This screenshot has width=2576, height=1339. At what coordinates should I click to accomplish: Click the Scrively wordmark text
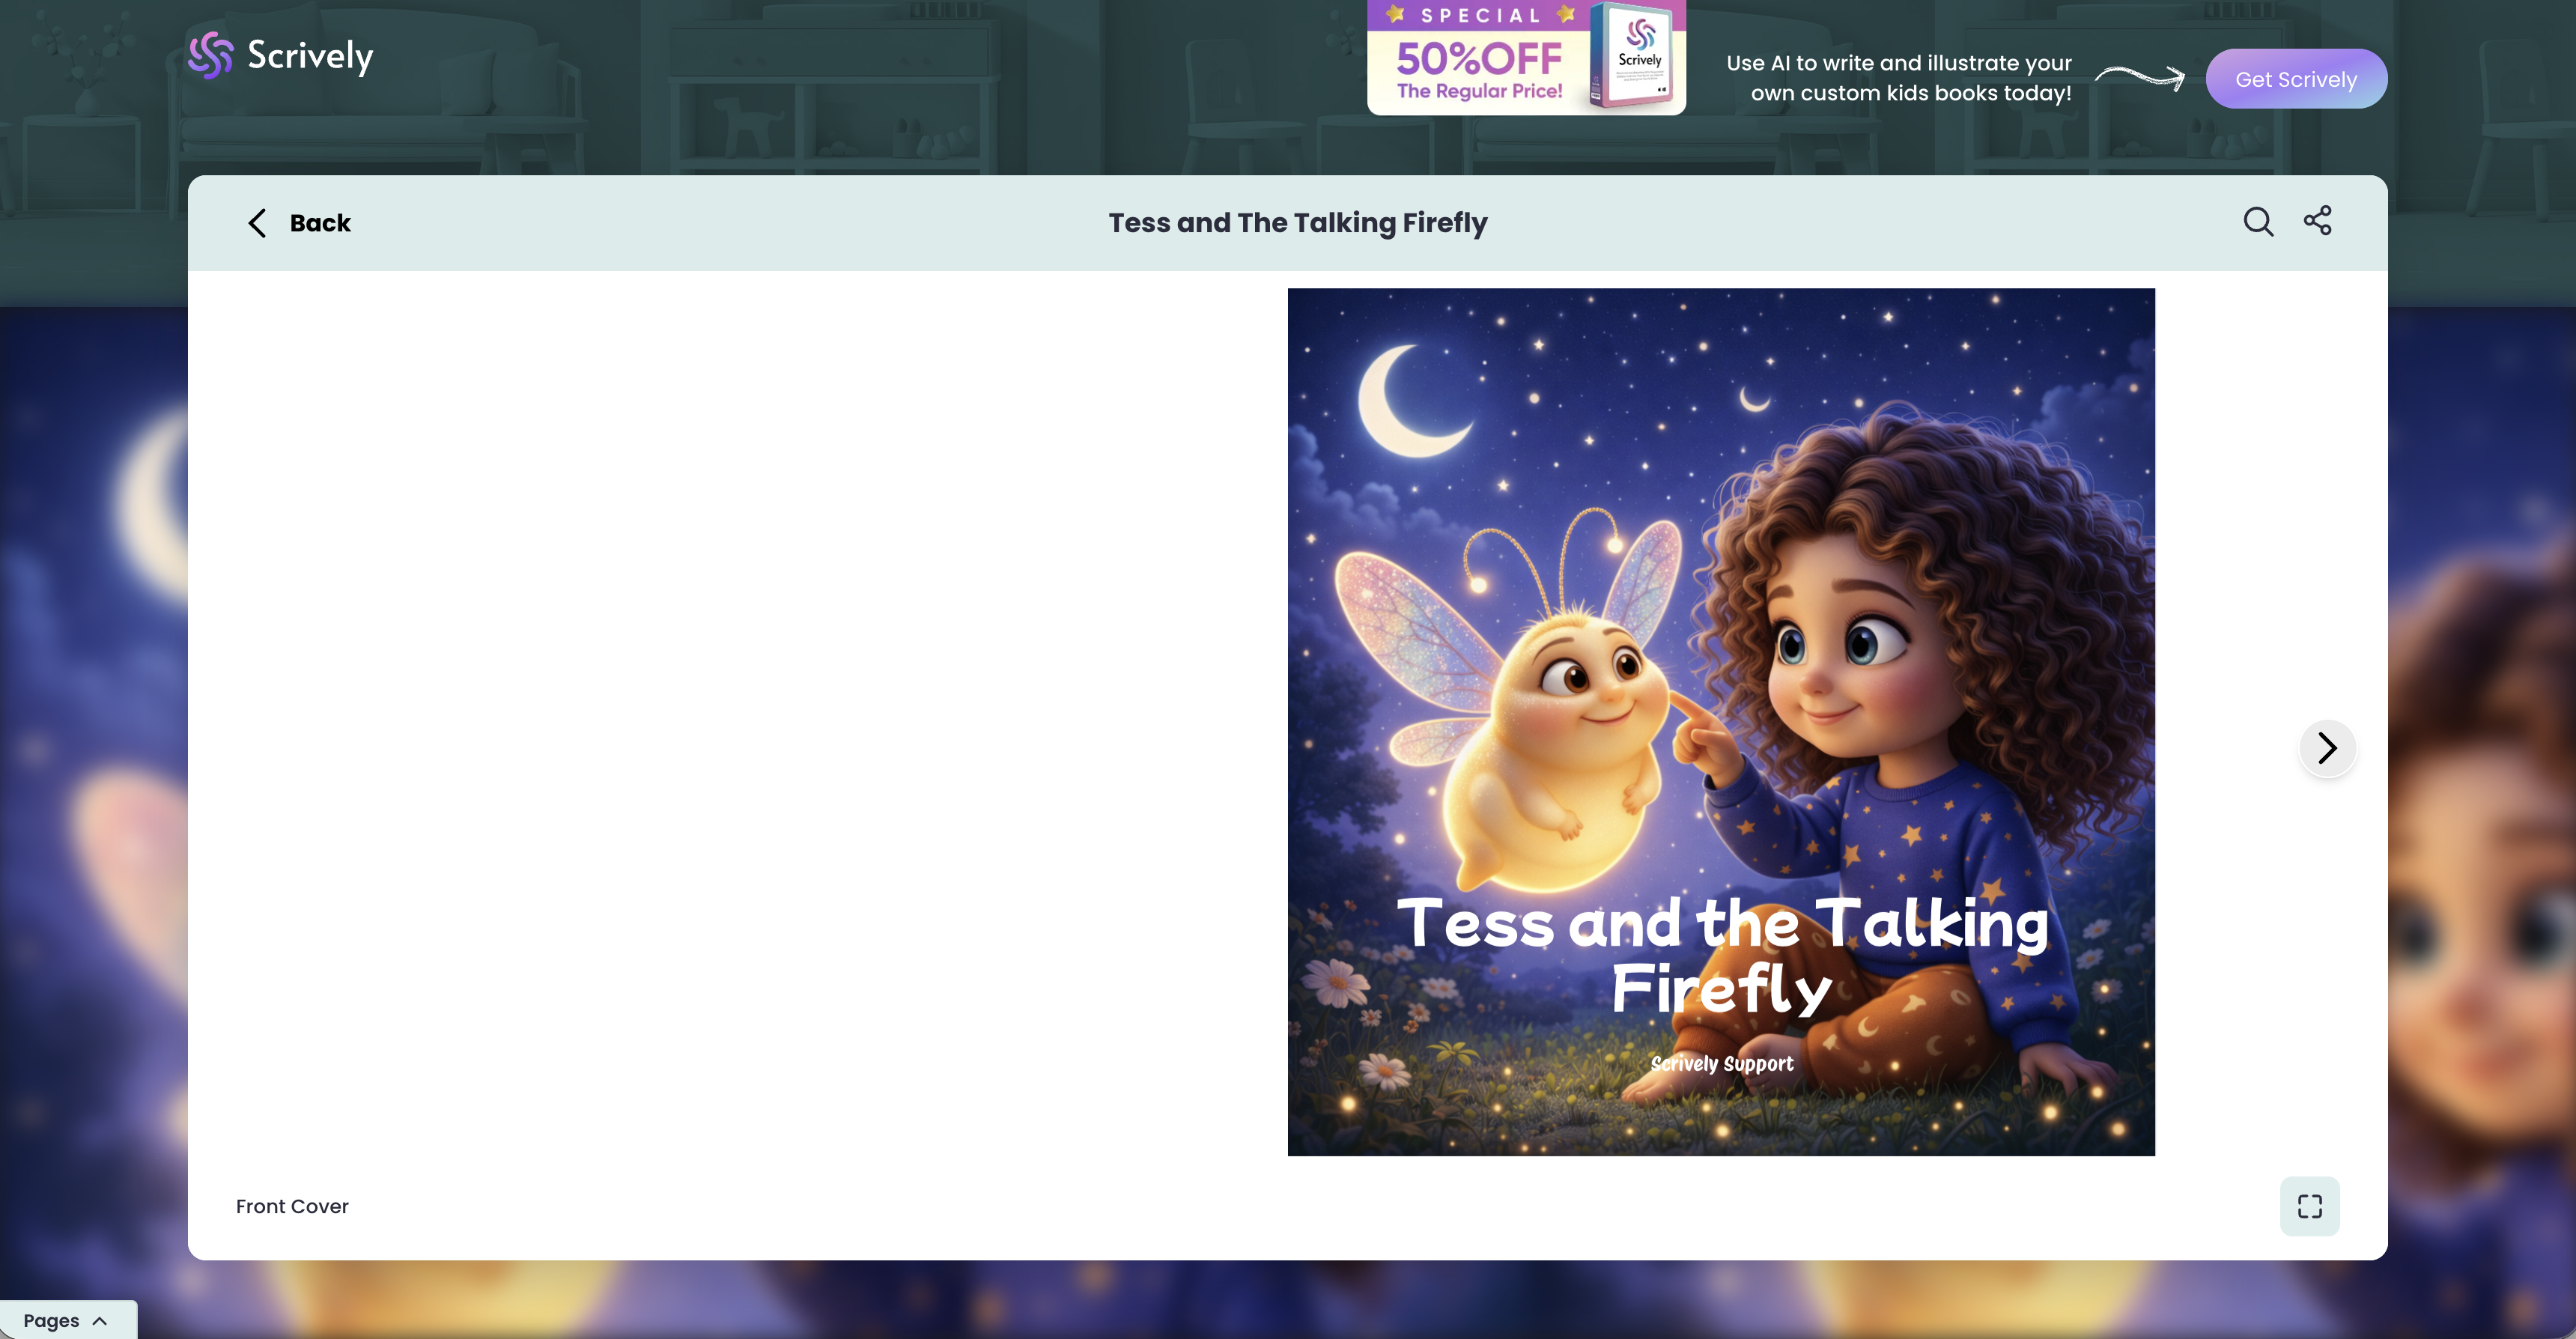pos(310,55)
